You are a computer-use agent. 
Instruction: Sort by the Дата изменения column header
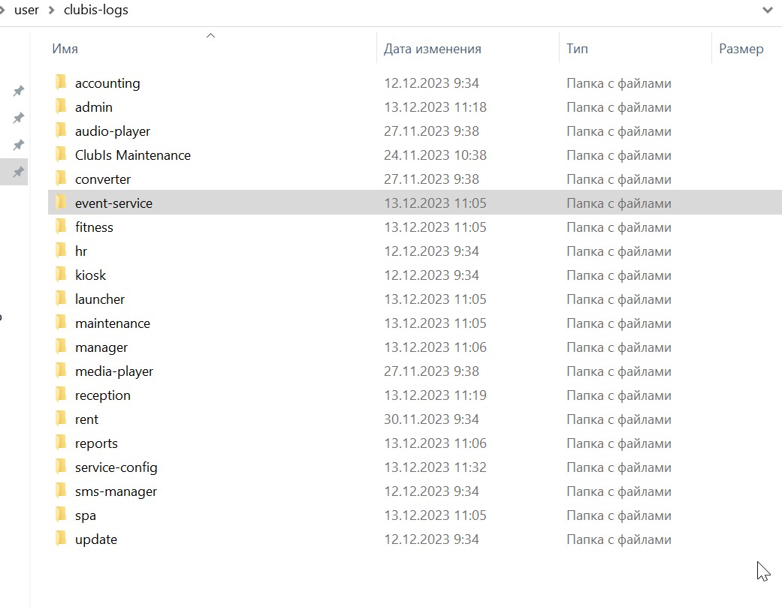pos(433,49)
